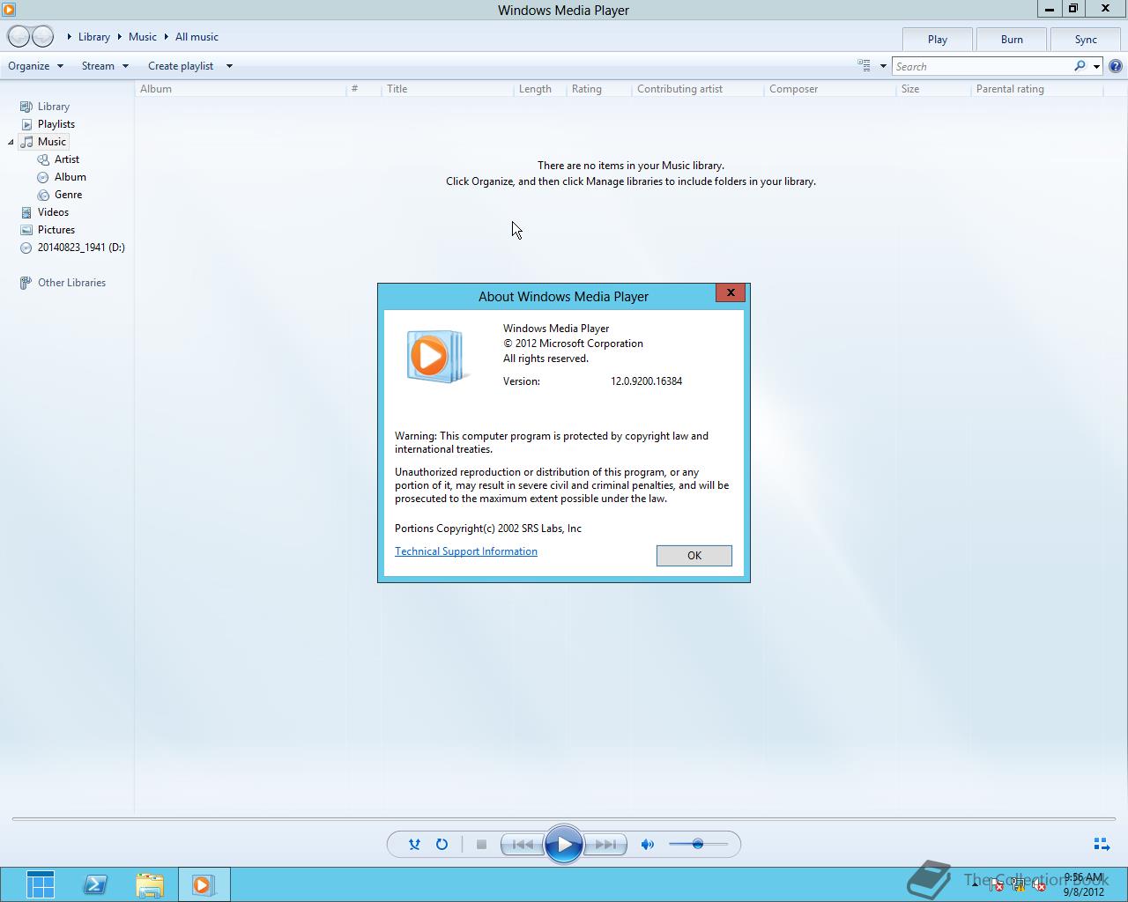
Task: Open File Explorer from the taskbar
Action: coord(150,884)
